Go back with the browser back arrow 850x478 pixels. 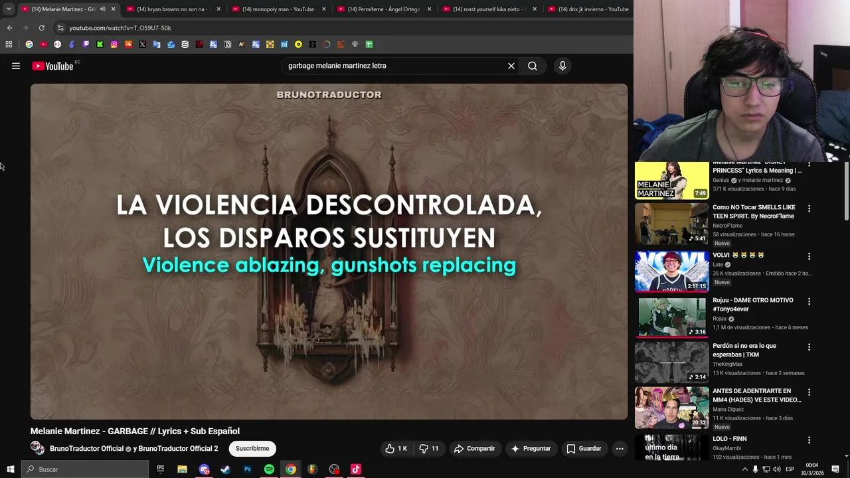(9, 28)
